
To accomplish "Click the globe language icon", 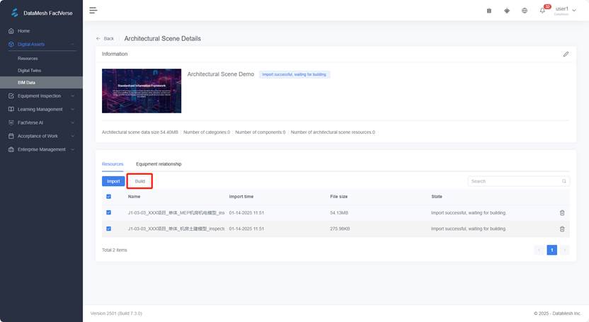I will click(x=525, y=11).
